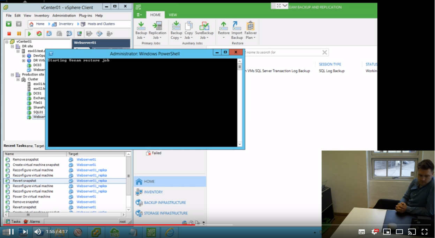Collapse the Cluster tree node

point(18,79)
